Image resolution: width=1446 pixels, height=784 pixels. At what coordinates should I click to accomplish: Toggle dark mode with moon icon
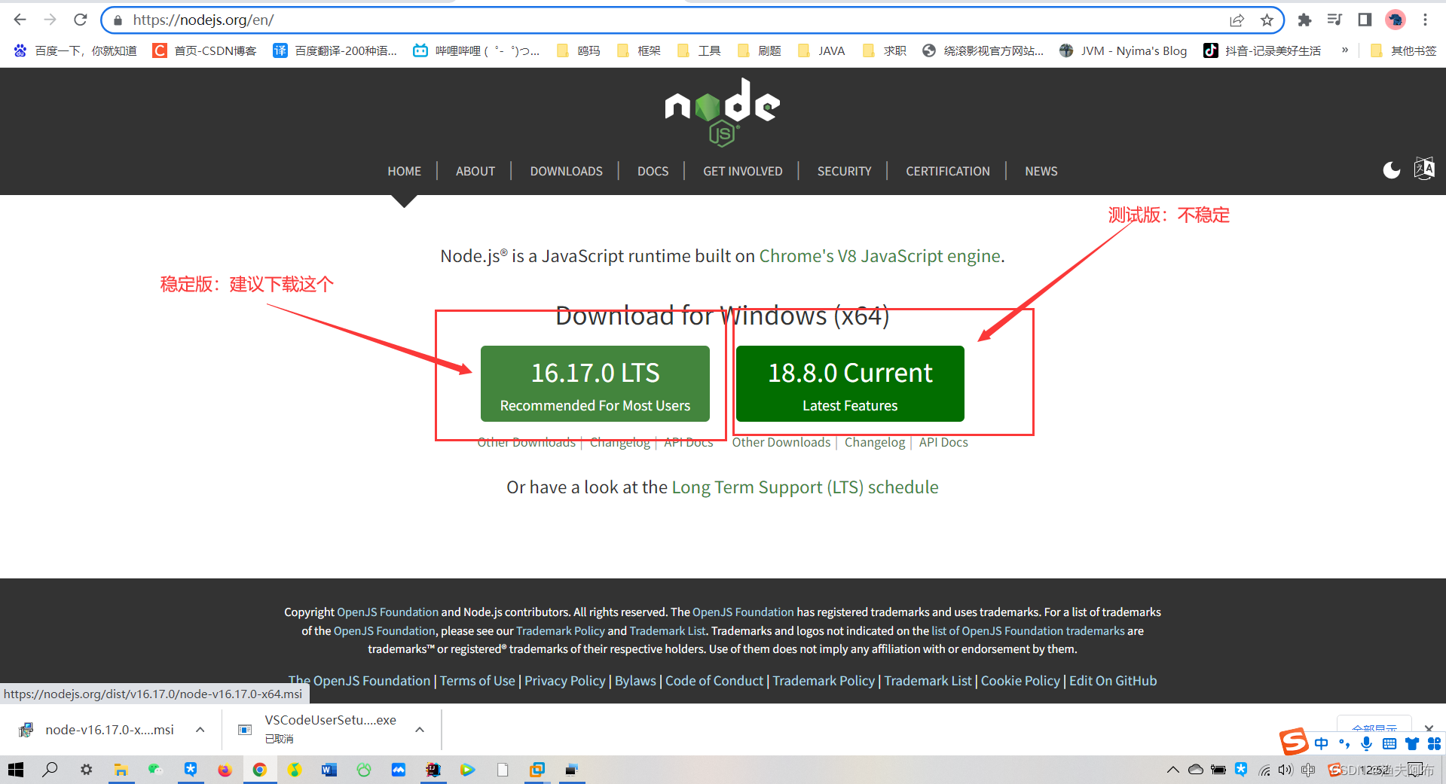point(1392,170)
